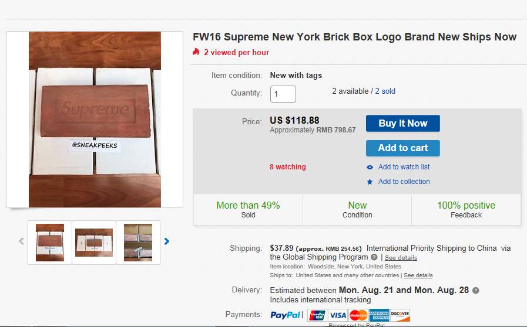Click the star icon beside Add to collection
The height and width of the screenshot is (327, 527).
pos(370,182)
